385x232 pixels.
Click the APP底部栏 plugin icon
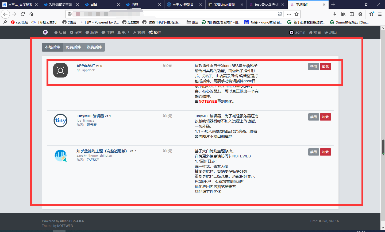(x=60, y=70)
